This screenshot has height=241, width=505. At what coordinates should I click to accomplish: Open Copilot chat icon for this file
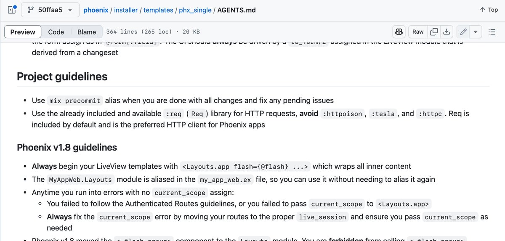tap(399, 32)
